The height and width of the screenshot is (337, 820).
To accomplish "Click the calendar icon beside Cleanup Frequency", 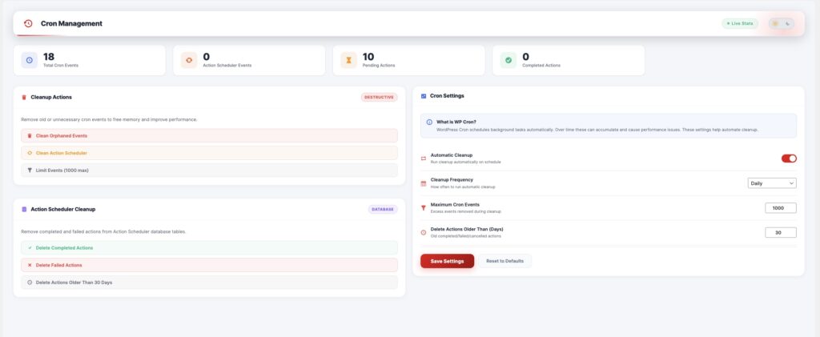I will point(424,183).
